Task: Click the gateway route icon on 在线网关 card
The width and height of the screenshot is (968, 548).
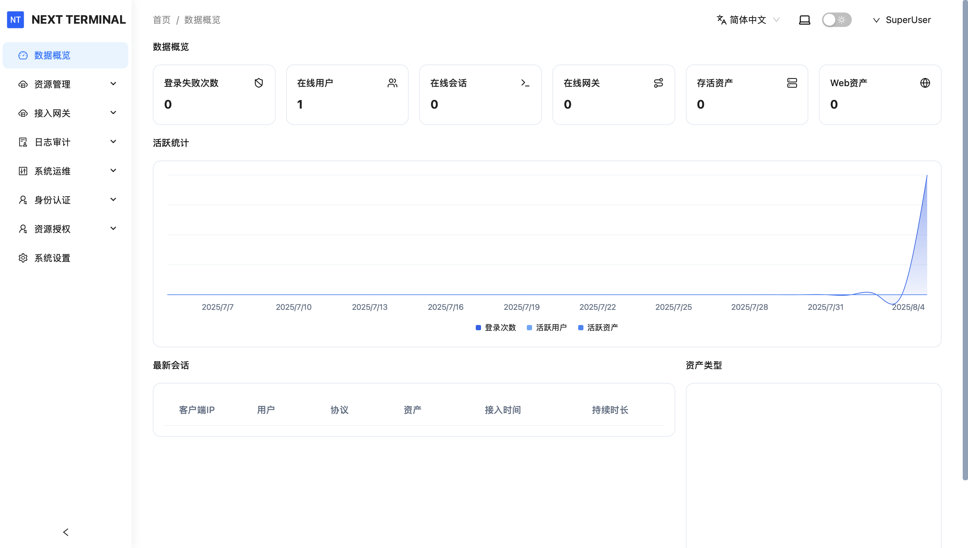Action: [658, 83]
